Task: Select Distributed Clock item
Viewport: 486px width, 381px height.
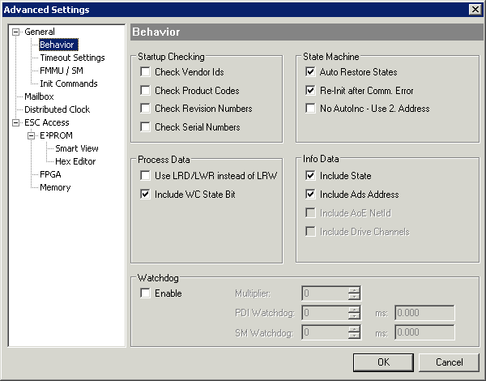Action: (57, 109)
